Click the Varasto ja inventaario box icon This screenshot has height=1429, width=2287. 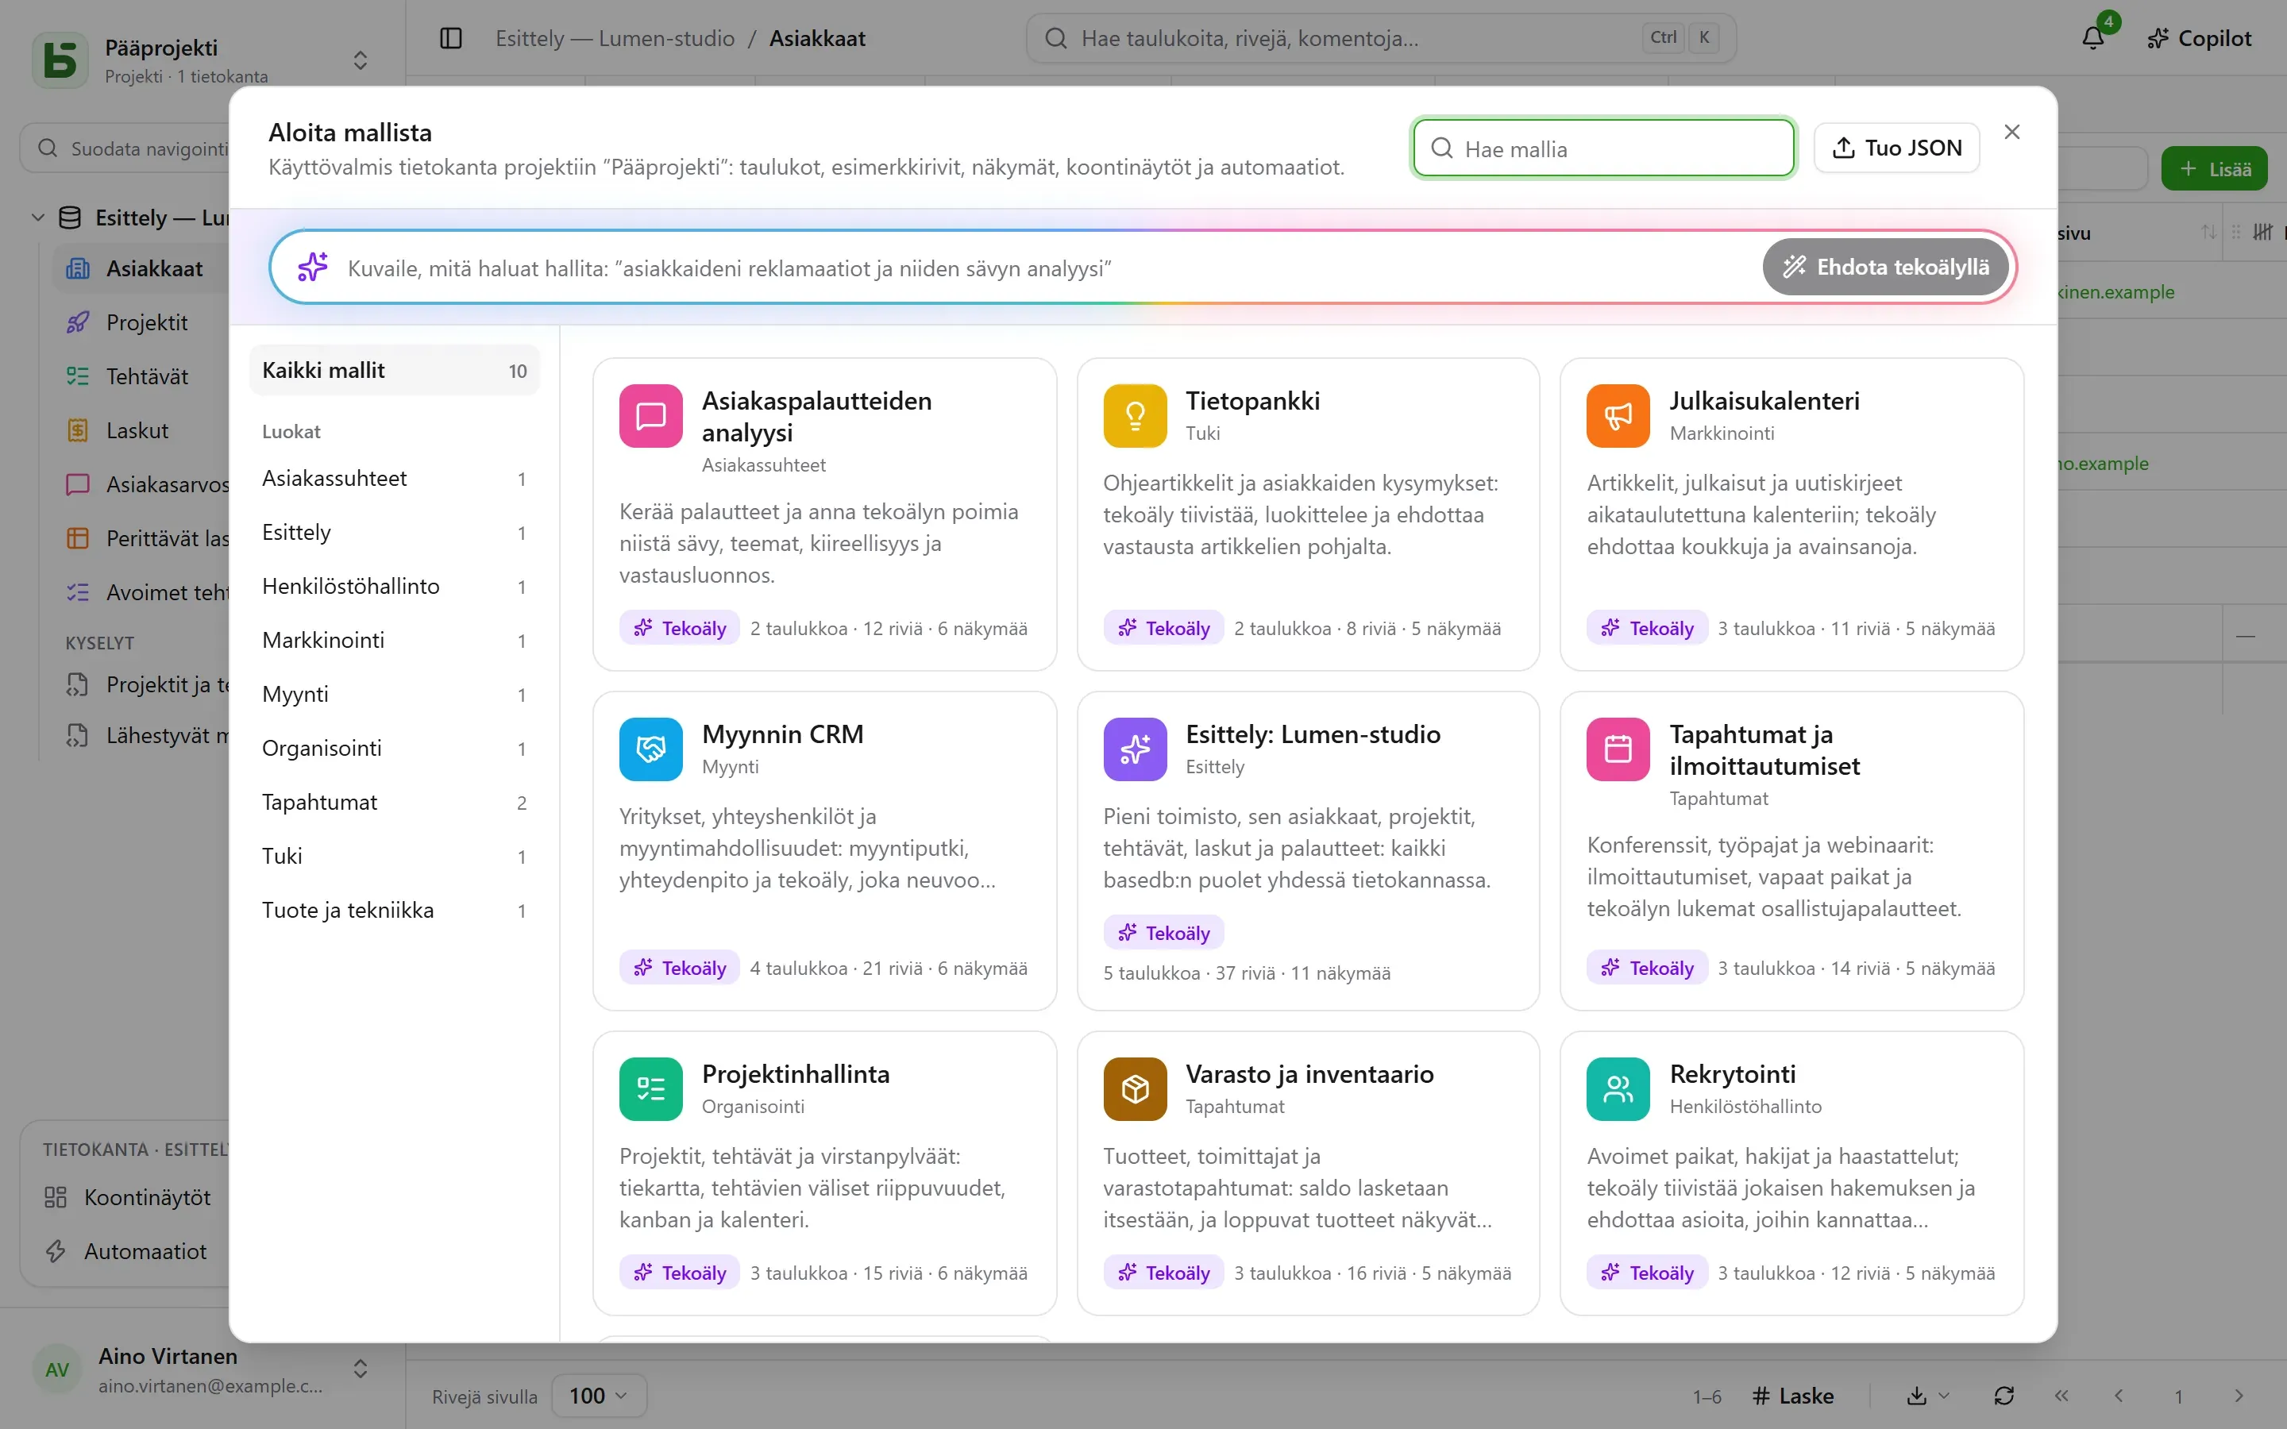click(x=1134, y=1088)
